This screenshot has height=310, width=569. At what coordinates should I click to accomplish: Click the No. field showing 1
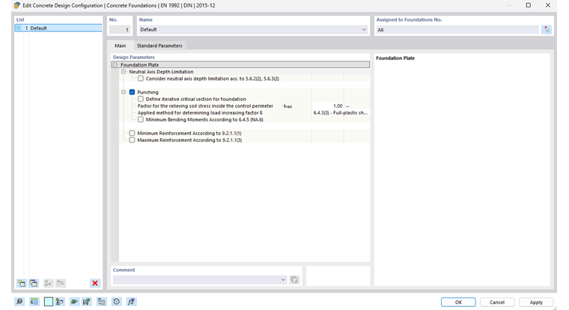(119, 30)
